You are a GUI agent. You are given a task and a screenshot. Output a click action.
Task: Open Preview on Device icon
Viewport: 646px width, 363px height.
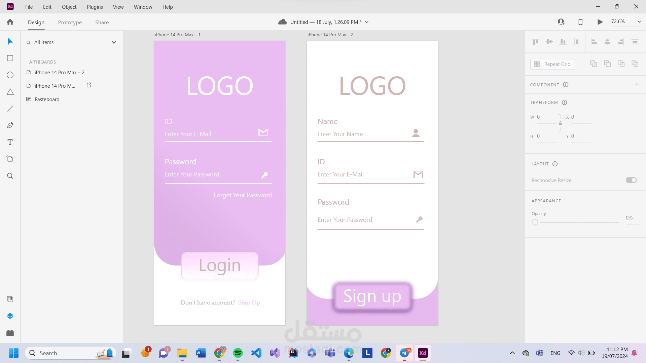pos(580,22)
